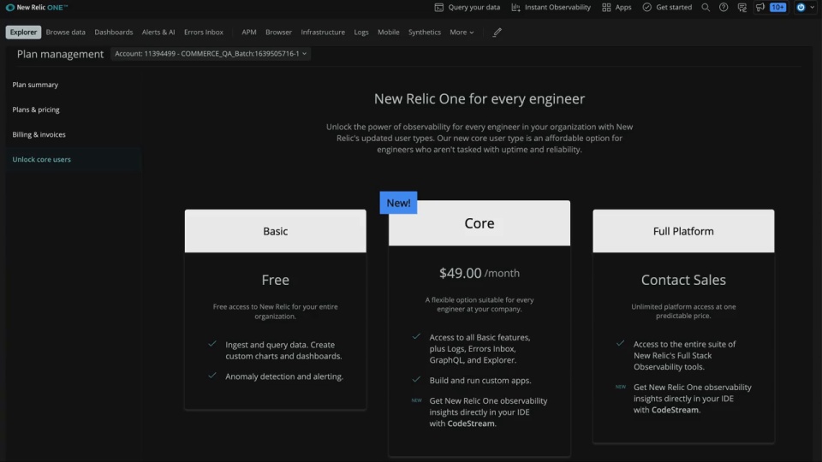The height and width of the screenshot is (462, 822).
Task: Open Errors Inbox
Action: pos(204,32)
